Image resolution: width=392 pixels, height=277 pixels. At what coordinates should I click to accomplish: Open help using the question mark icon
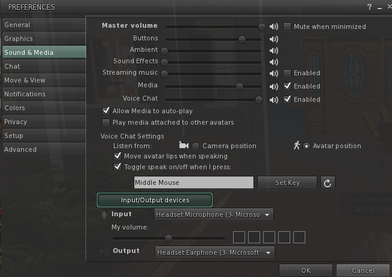369,7
